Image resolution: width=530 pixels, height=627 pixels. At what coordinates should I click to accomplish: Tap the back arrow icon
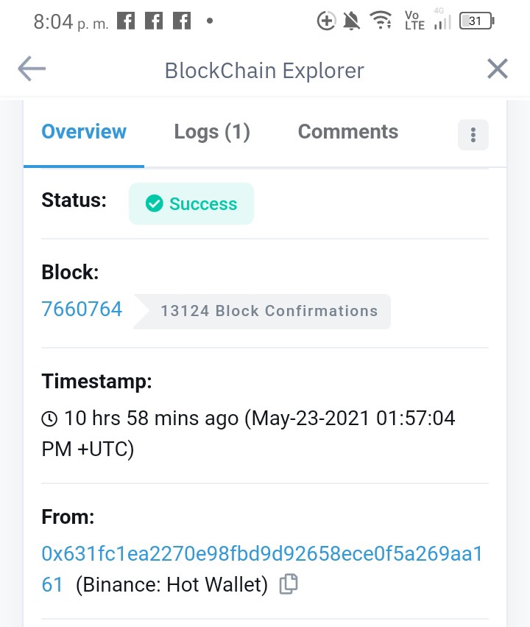32,69
